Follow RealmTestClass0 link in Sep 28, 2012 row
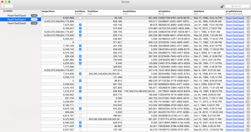This screenshot has width=251, height=132. (235, 129)
